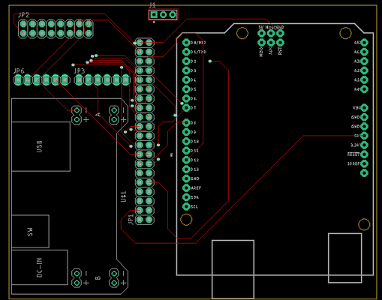Click the IOREF pad

364,163
